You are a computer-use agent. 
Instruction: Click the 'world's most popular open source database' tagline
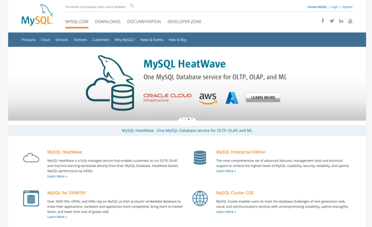coord(95,7)
